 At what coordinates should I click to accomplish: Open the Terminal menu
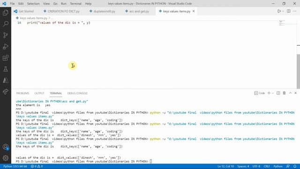point(75,4)
